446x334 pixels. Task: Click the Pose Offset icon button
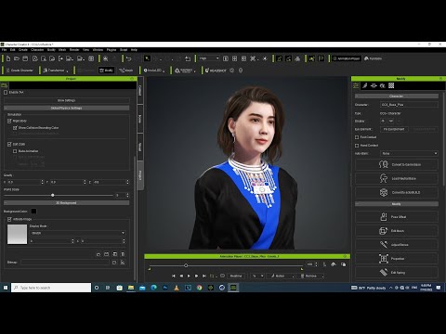(x=397, y=217)
